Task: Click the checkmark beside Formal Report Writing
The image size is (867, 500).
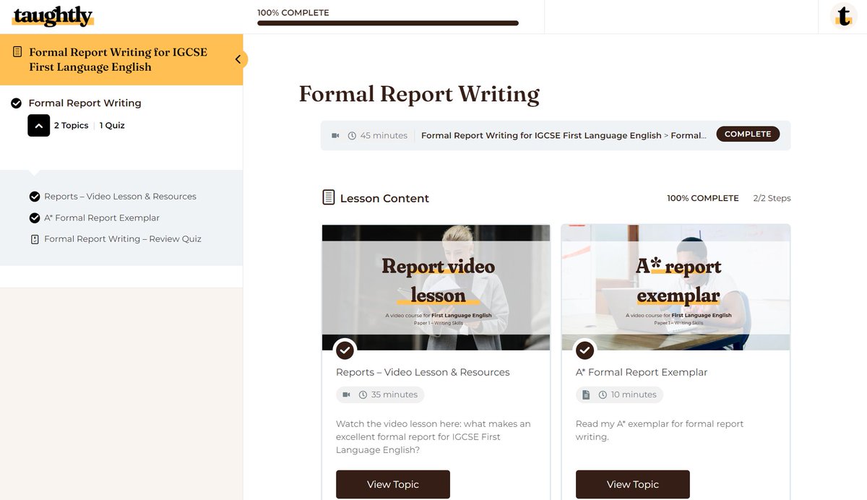Action: [x=16, y=103]
